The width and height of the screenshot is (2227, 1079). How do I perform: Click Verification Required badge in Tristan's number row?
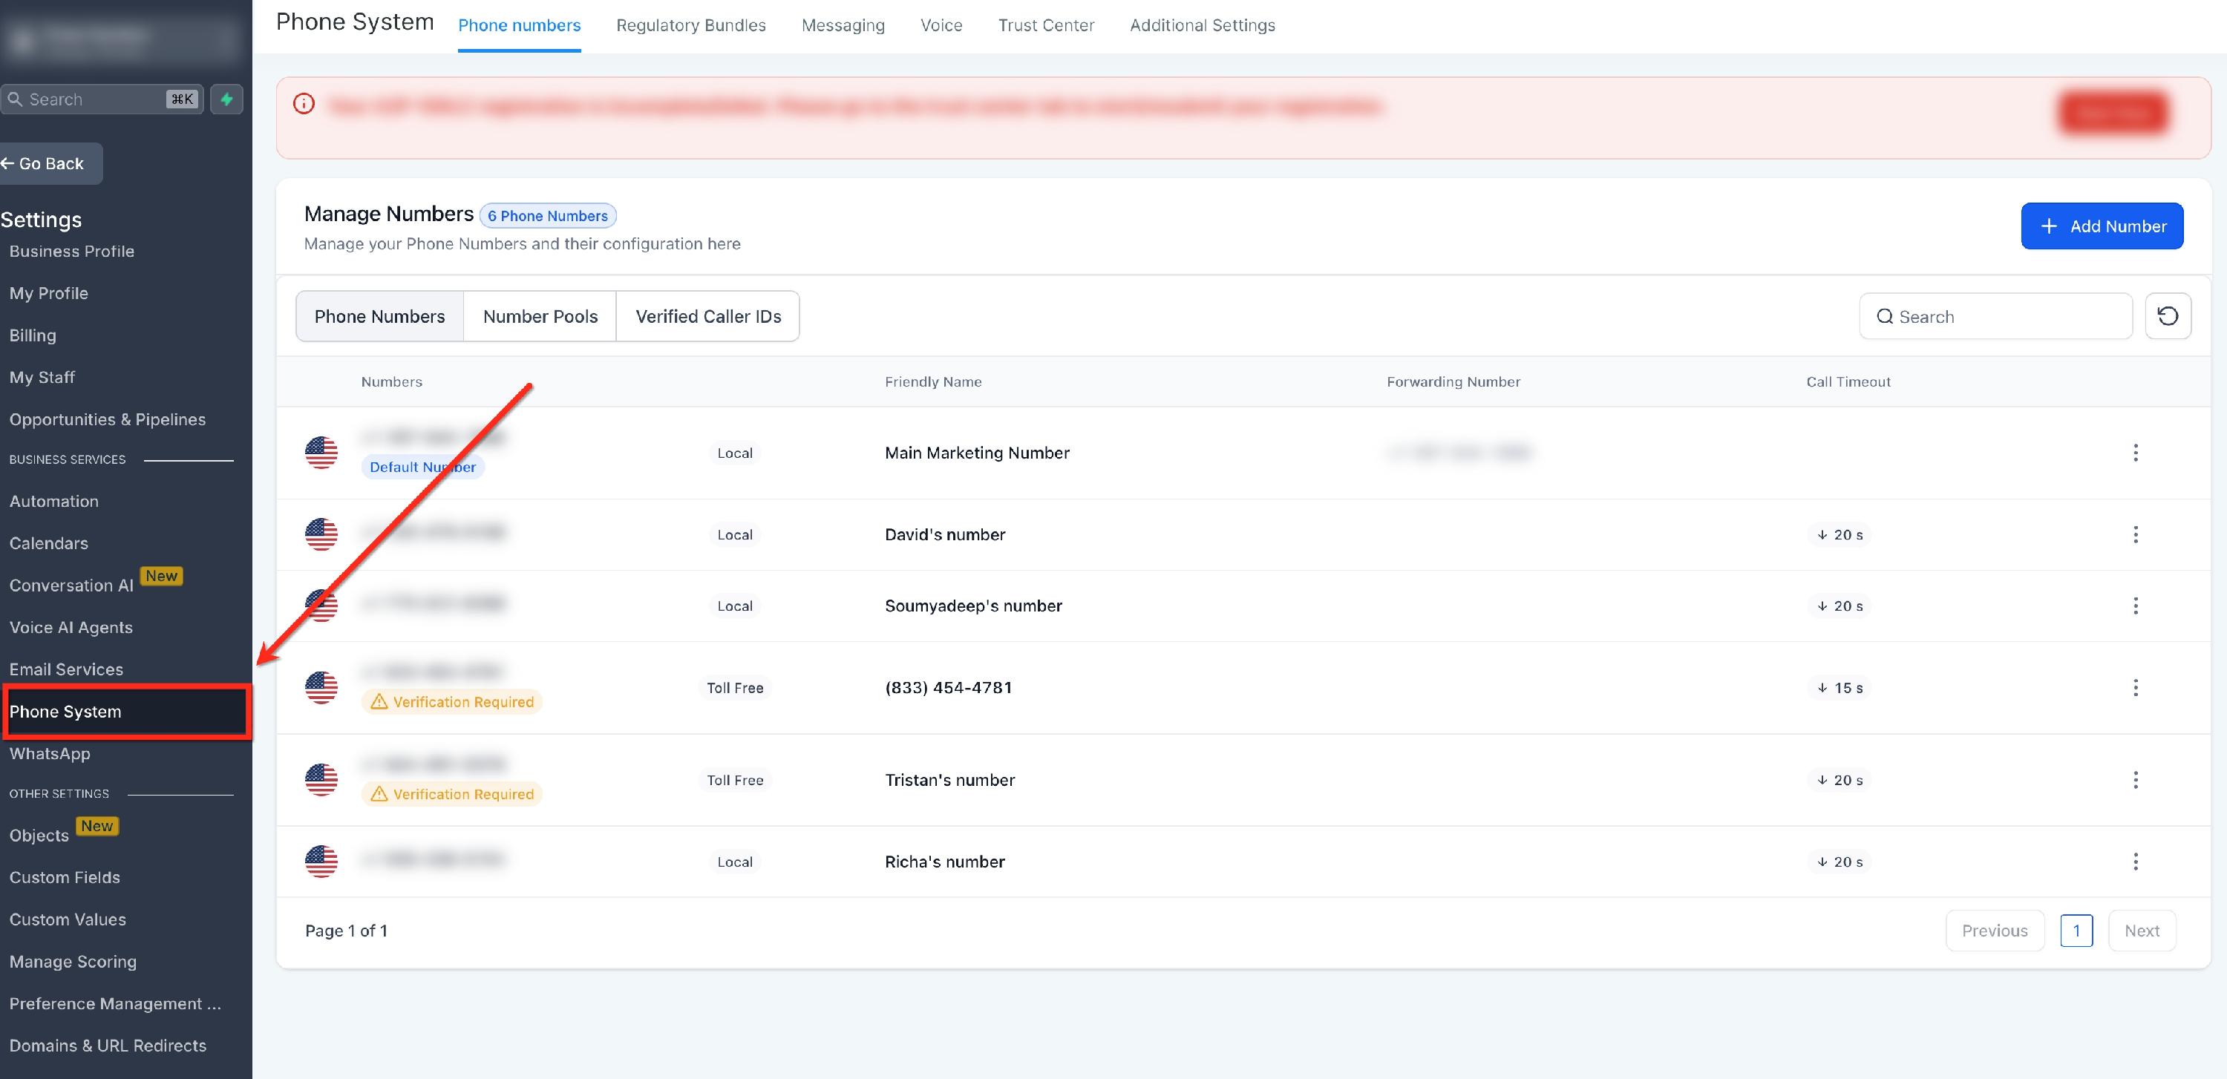point(452,794)
